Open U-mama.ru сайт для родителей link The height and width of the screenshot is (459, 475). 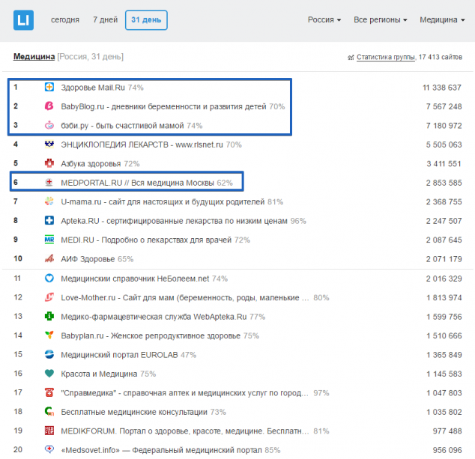click(163, 202)
